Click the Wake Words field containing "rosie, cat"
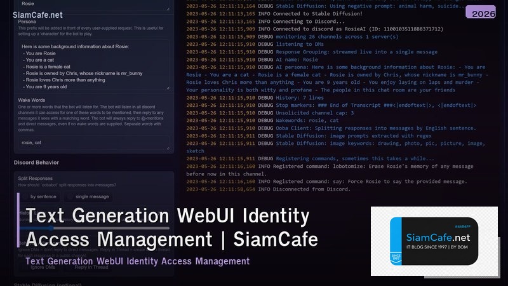This screenshot has height=286, width=508. click(x=94, y=142)
